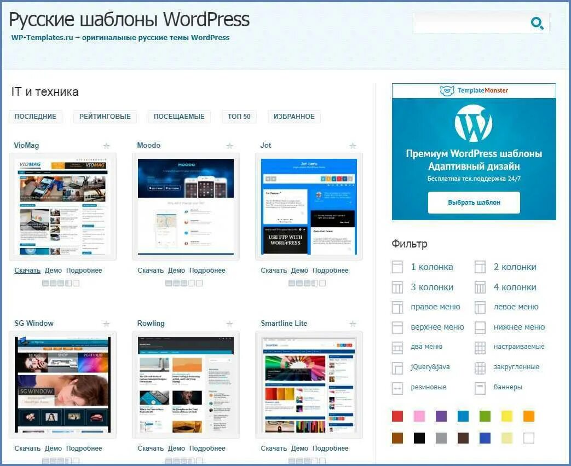The height and width of the screenshot is (466, 571).
Task: Click the Выбрать шаблон button
Action: pos(474,203)
